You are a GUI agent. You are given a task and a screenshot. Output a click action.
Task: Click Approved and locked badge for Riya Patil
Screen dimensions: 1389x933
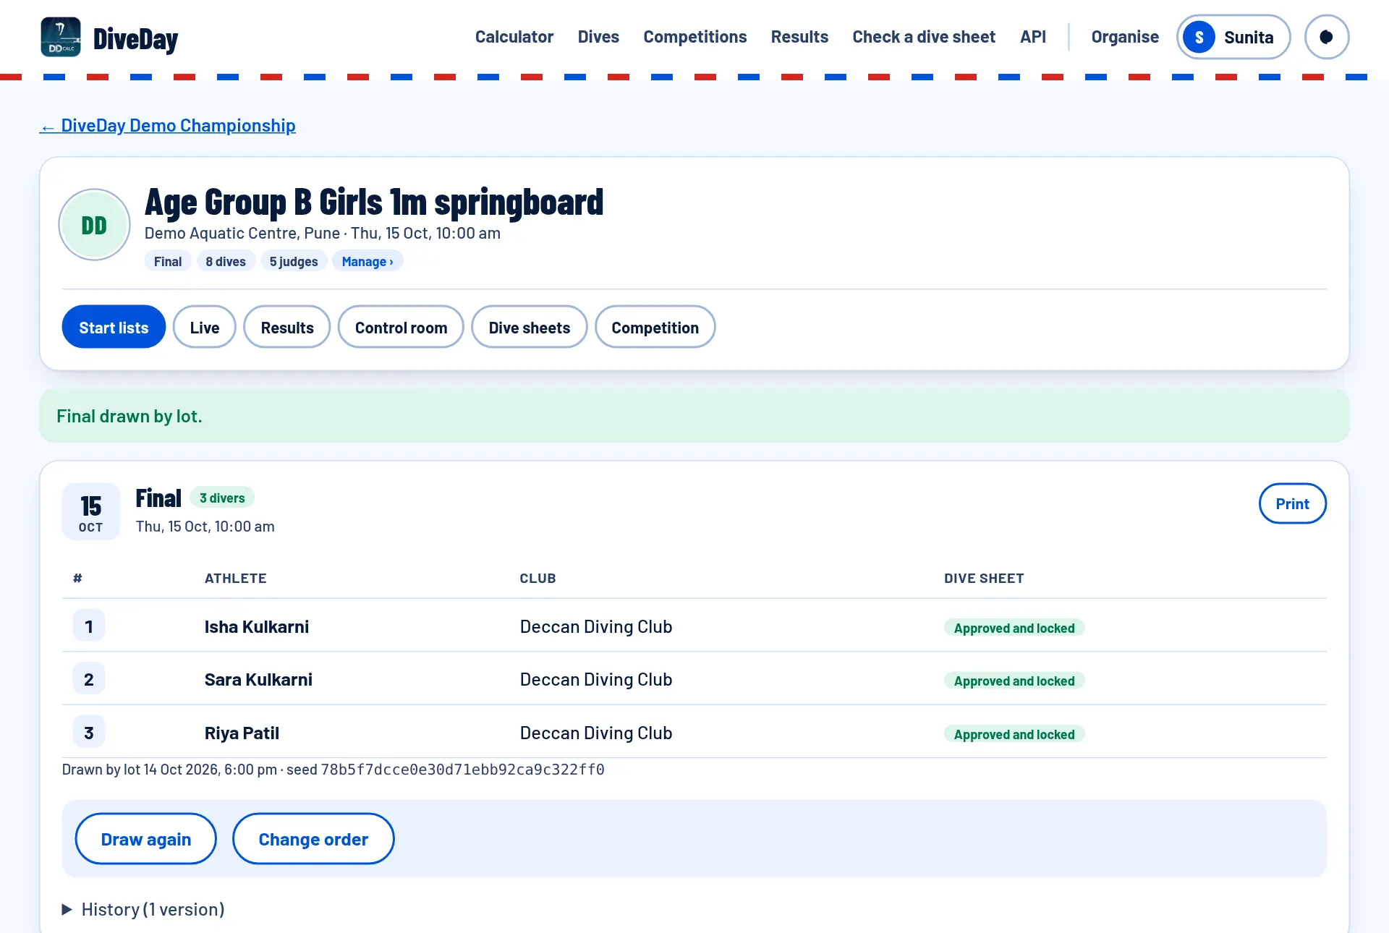[x=1014, y=734]
